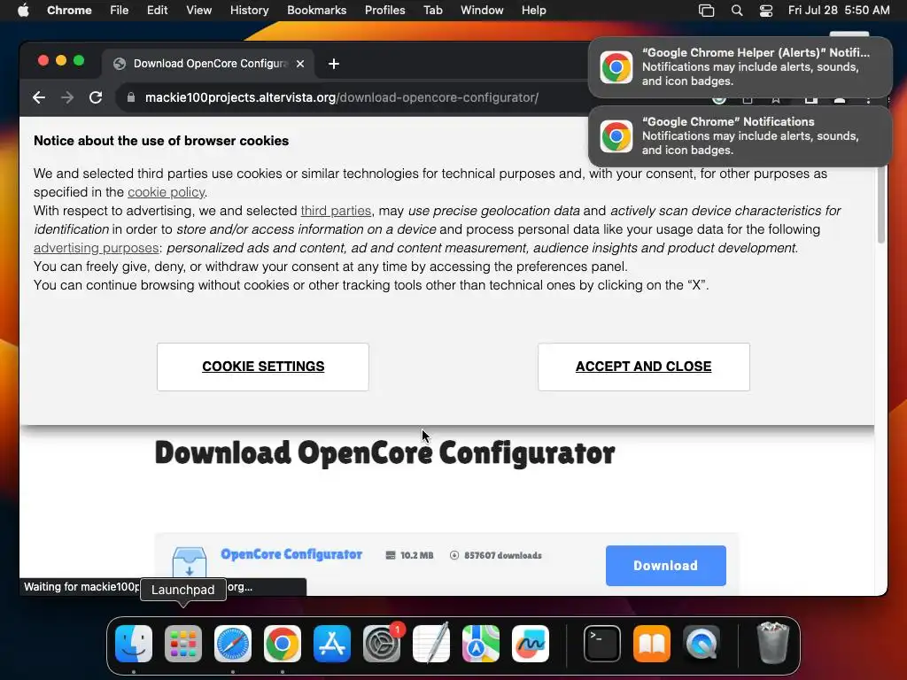Open the OpenCore Configurator title link
The image size is (907, 680).
(291, 554)
